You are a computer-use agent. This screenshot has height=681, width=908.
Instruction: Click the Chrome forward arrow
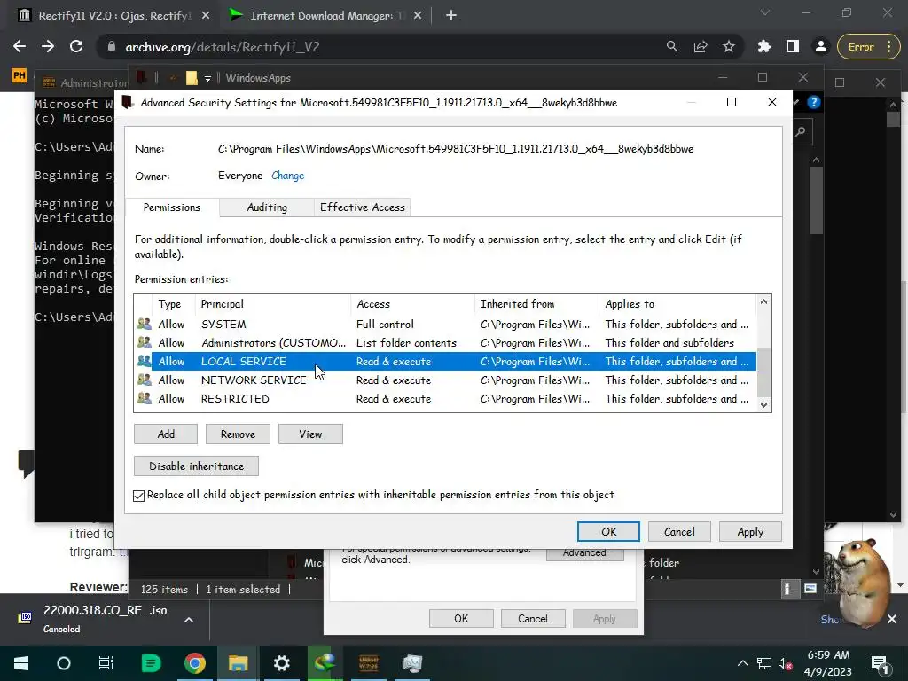pos(48,47)
